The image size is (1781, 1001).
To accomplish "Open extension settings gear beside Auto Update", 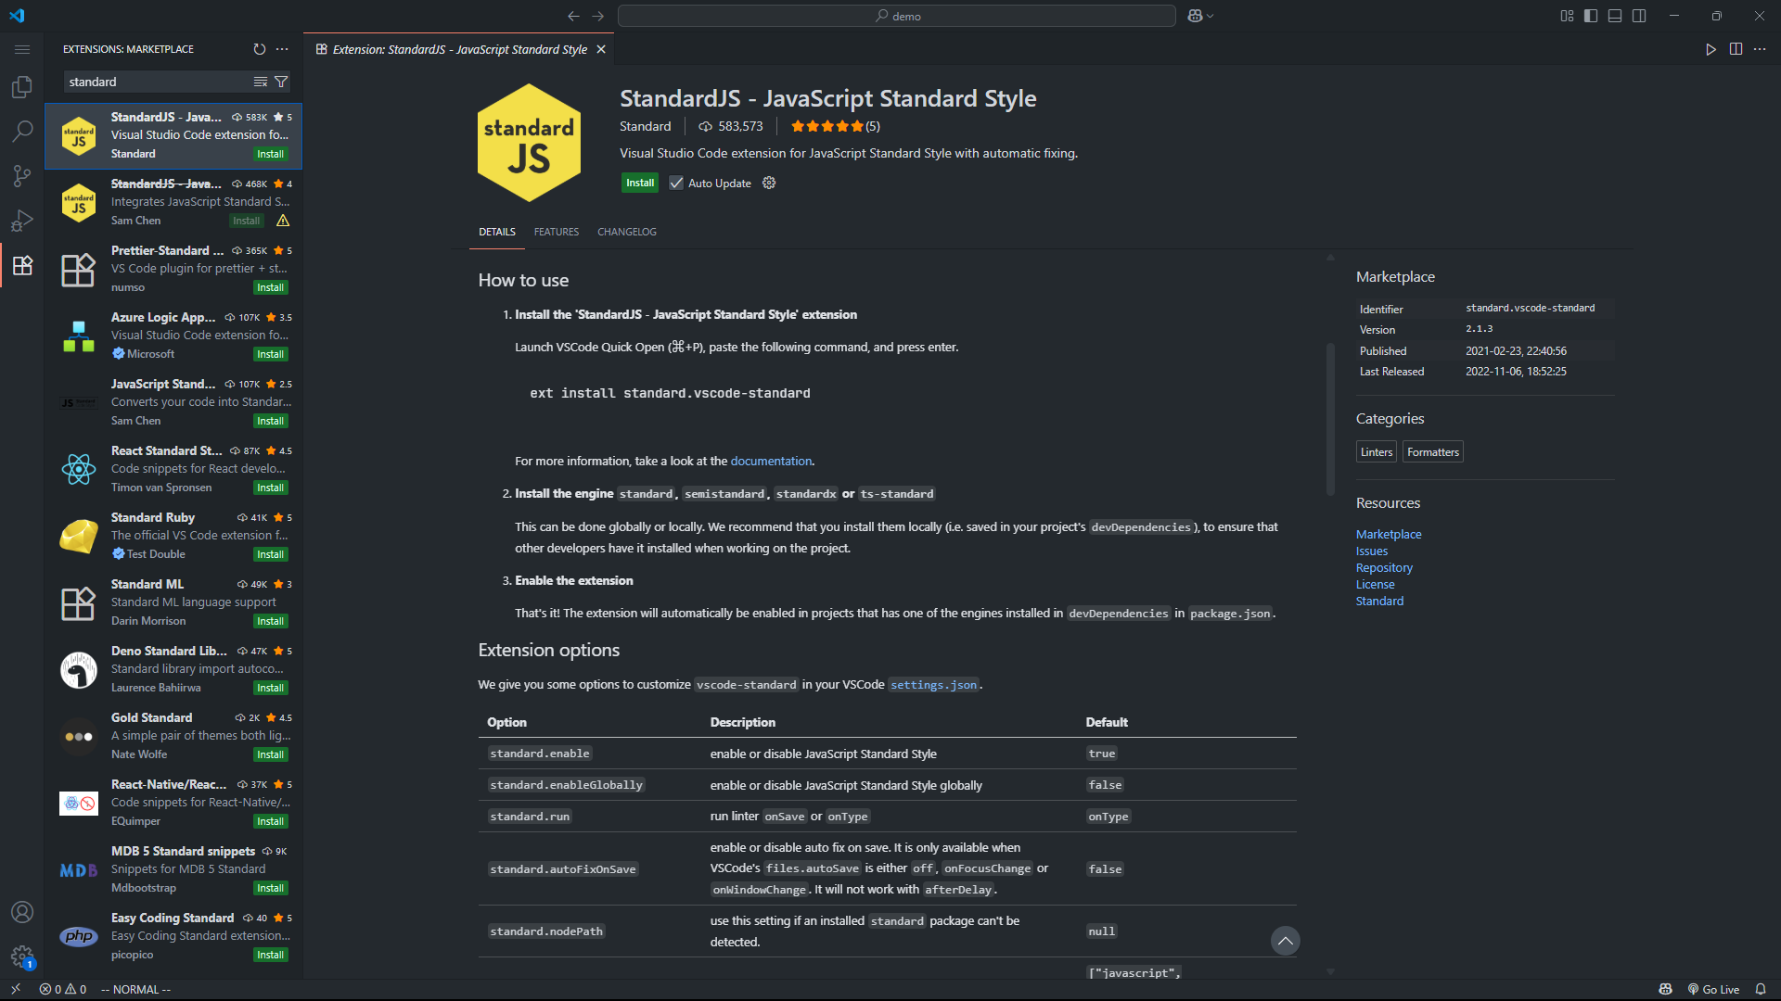I will tap(769, 183).
